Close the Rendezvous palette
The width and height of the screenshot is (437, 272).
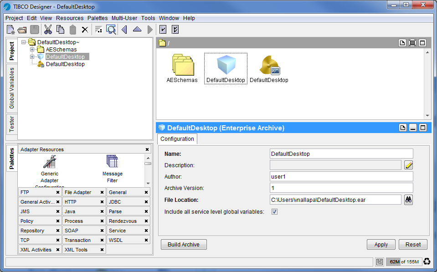(x=146, y=221)
